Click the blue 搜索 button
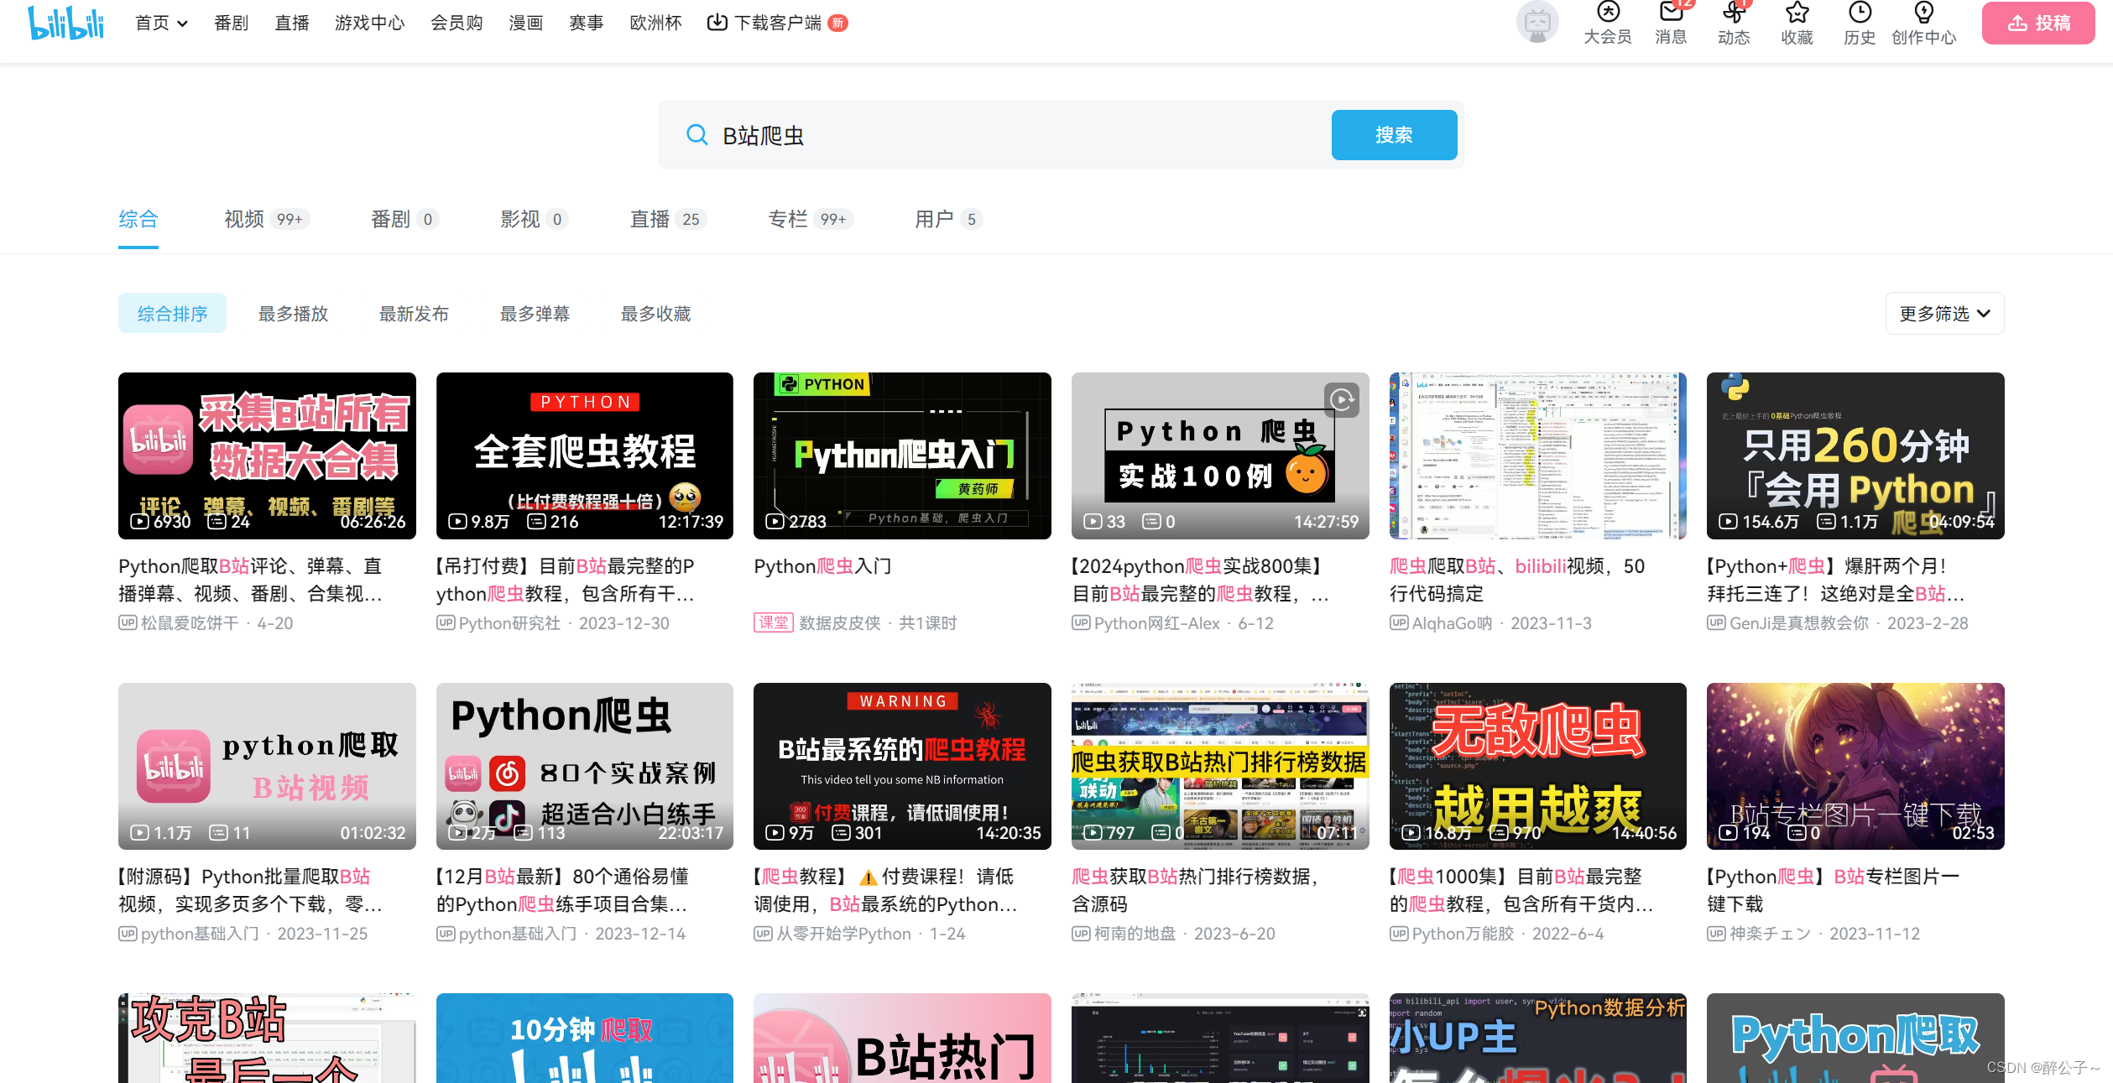2113x1083 pixels. [x=1393, y=135]
